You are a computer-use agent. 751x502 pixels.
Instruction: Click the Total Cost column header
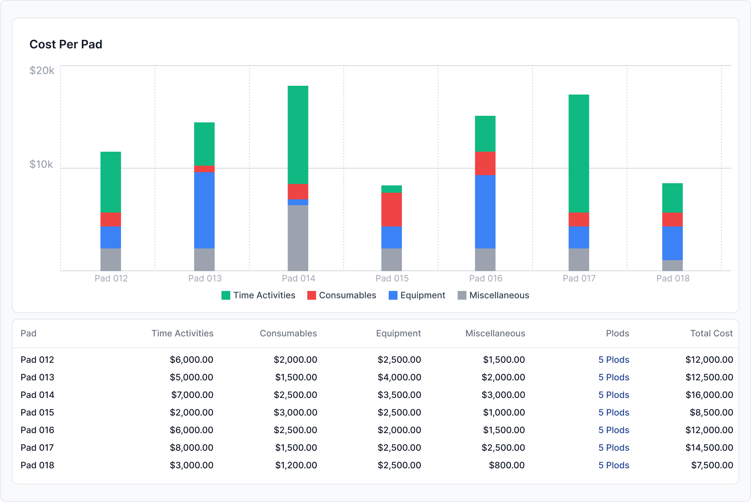[711, 333]
